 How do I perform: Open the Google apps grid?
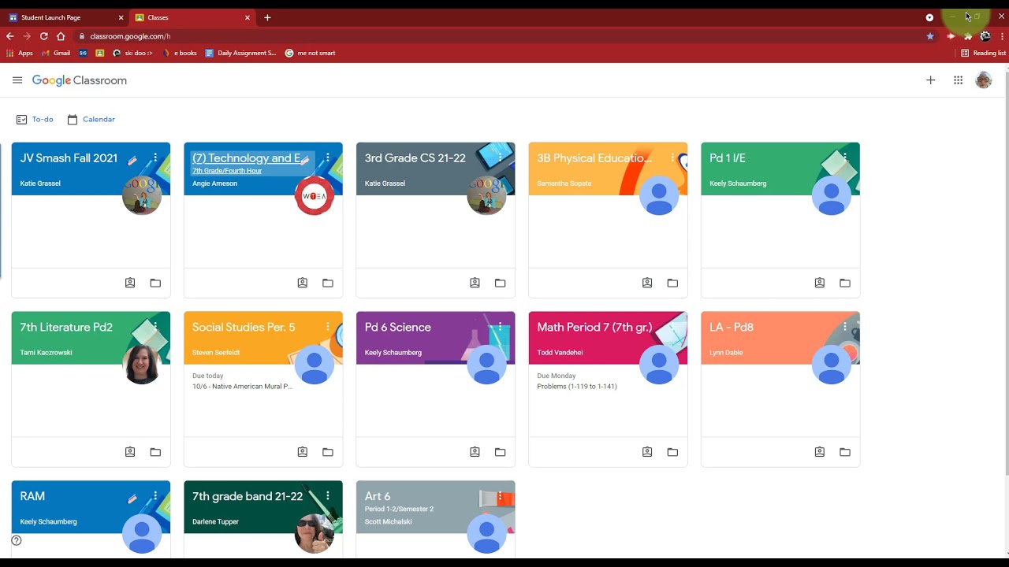[958, 80]
